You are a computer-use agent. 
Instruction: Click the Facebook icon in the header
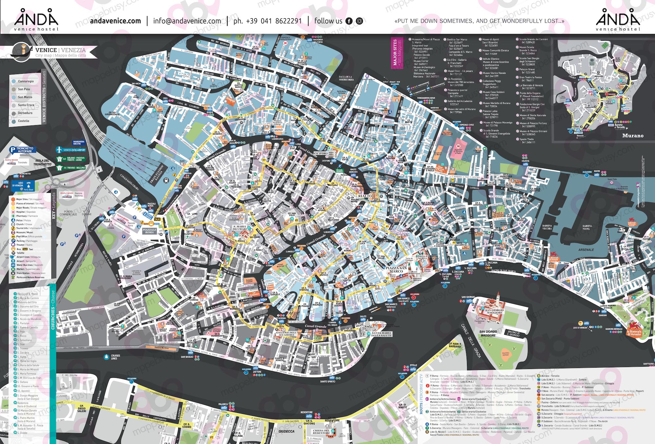[x=349, y=21]
